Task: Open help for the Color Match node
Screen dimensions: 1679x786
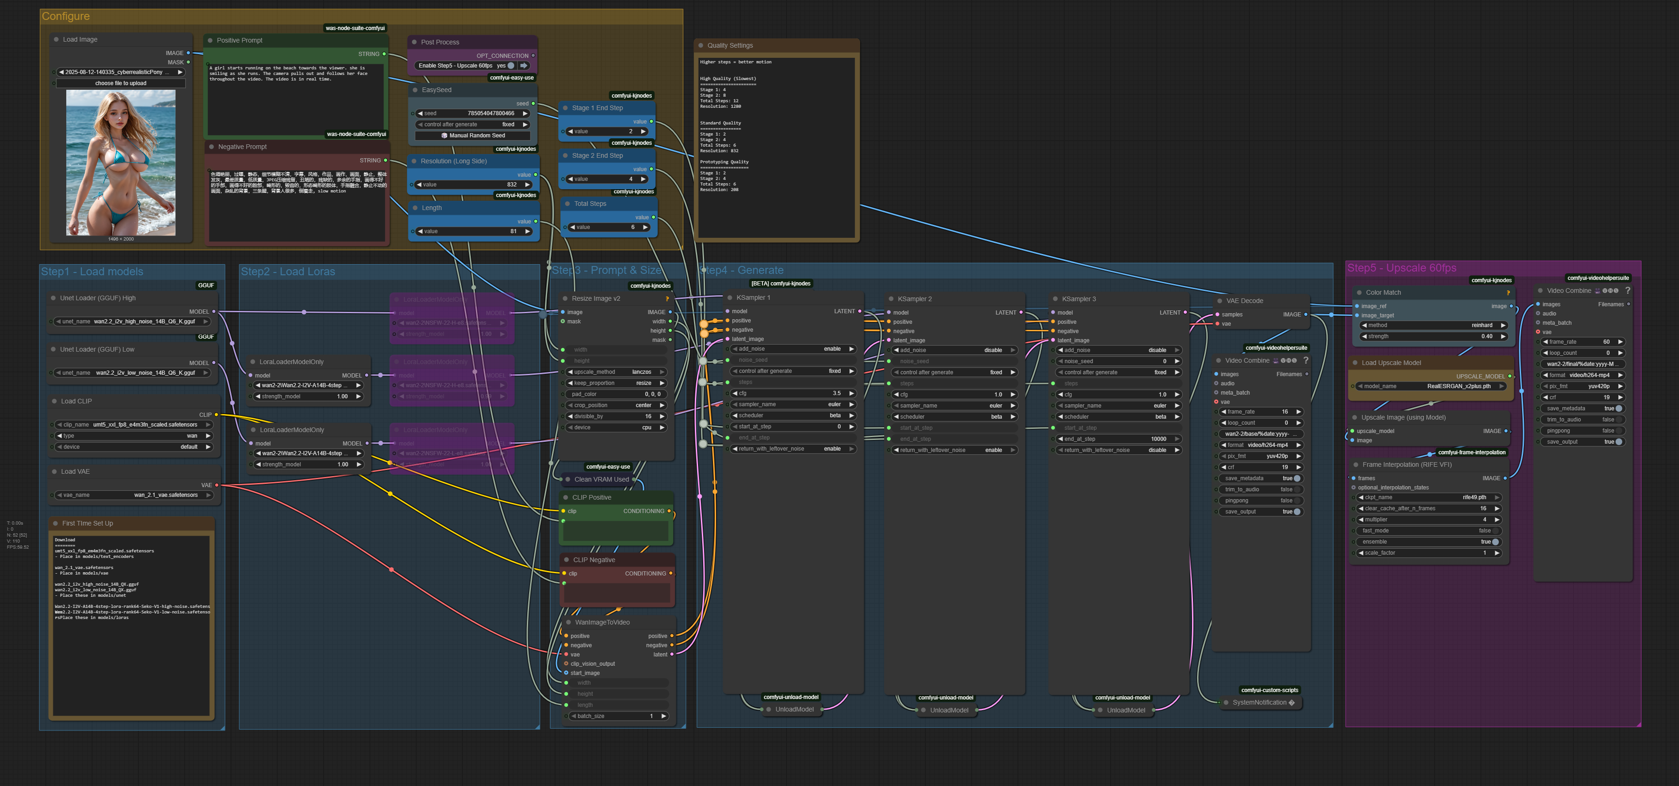Action: click(x=1508, y=293)
